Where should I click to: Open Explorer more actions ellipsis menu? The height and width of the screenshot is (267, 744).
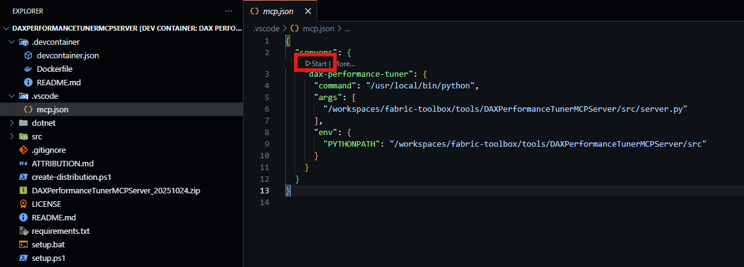229,11
